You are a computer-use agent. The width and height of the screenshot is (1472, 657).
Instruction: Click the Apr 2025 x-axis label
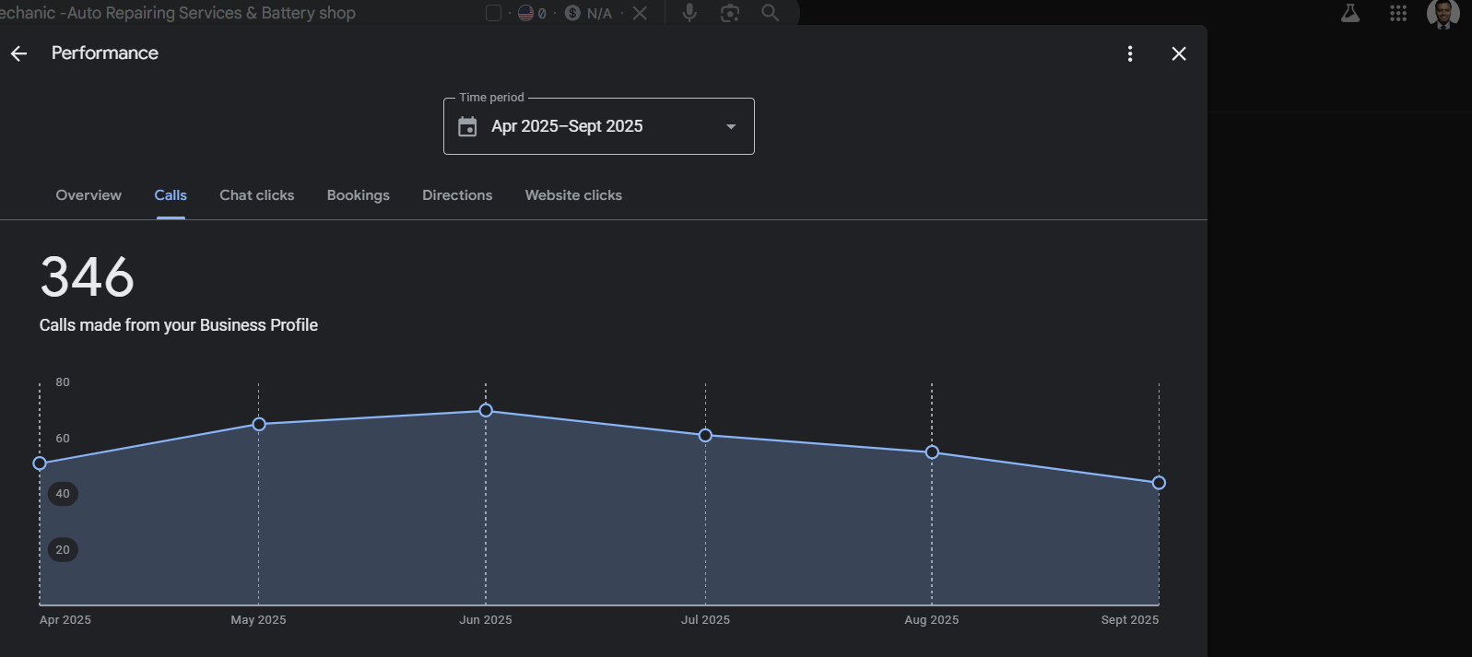click(x=65, y=620)
